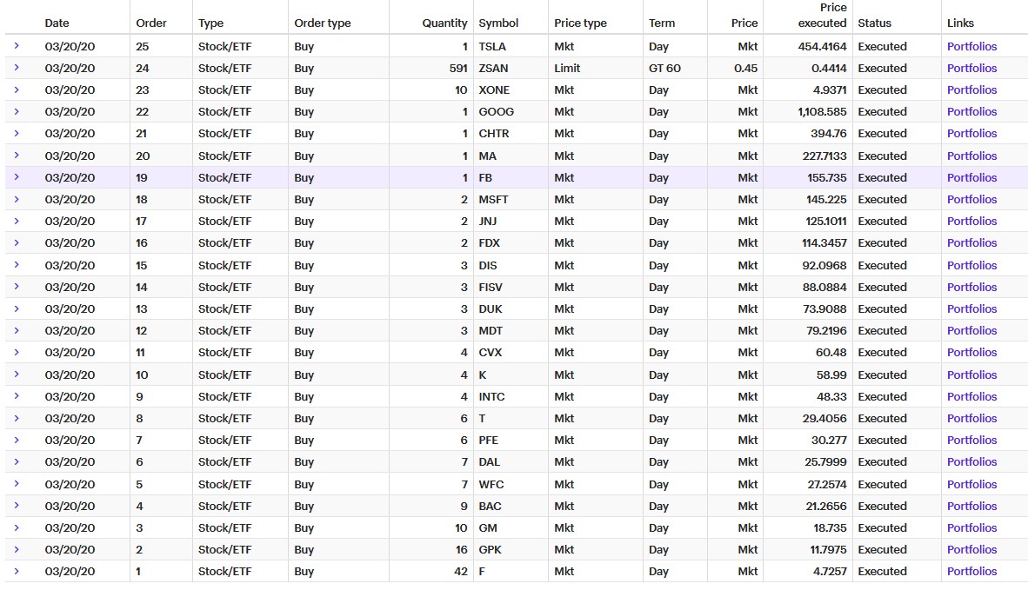The height and width of the screenshot is (590, 1028).
Task: Expand the INTC order row arrow
Action: click(16, 396)
